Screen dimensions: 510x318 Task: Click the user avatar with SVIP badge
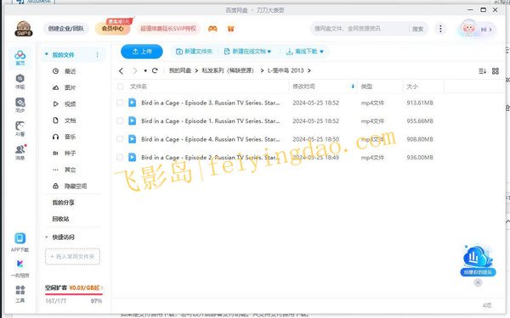click(24, 29)
